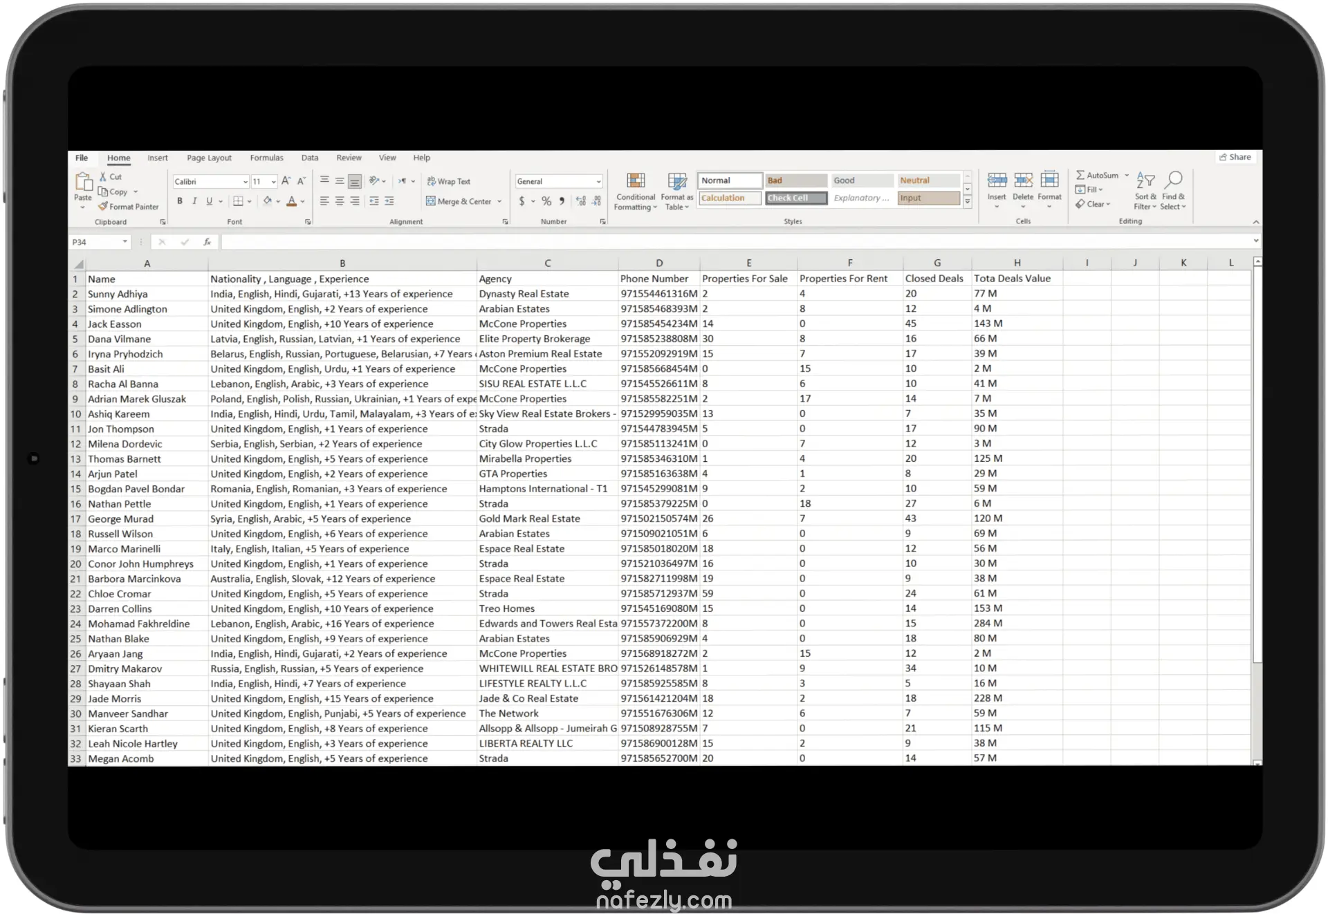Click the Cut scissors icon
The image size is (1328, 914).
[x=103, y=177]
